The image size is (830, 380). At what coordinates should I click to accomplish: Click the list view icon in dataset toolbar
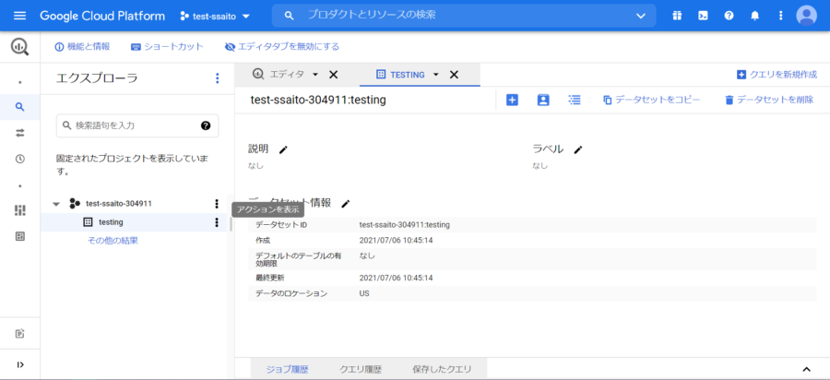pos(575,100)
